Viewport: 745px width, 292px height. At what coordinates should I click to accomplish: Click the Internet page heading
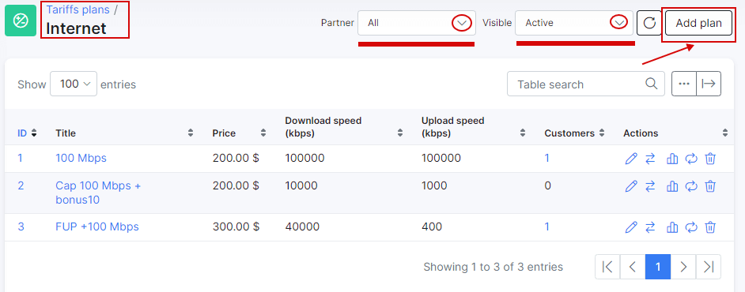point(76,28)
